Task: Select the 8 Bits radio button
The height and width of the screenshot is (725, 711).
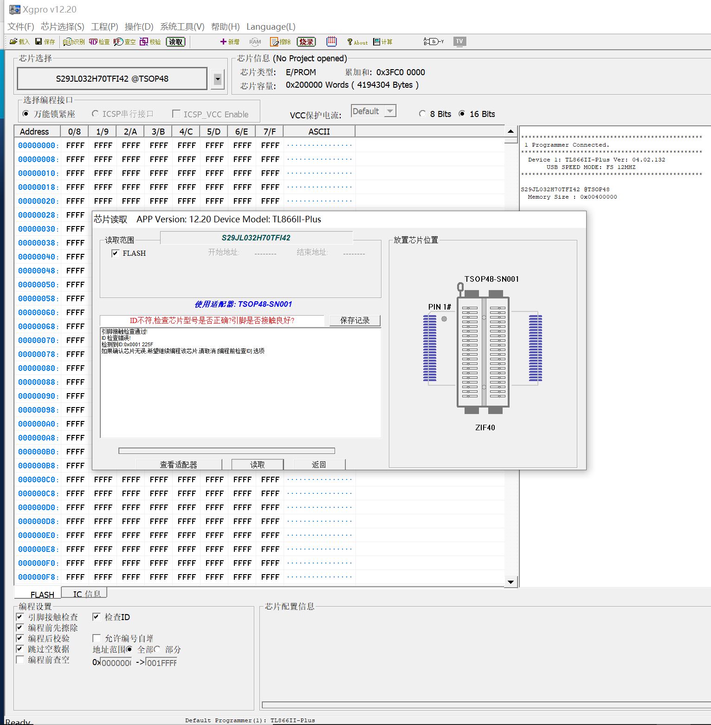Action: (x=422, y=114)
